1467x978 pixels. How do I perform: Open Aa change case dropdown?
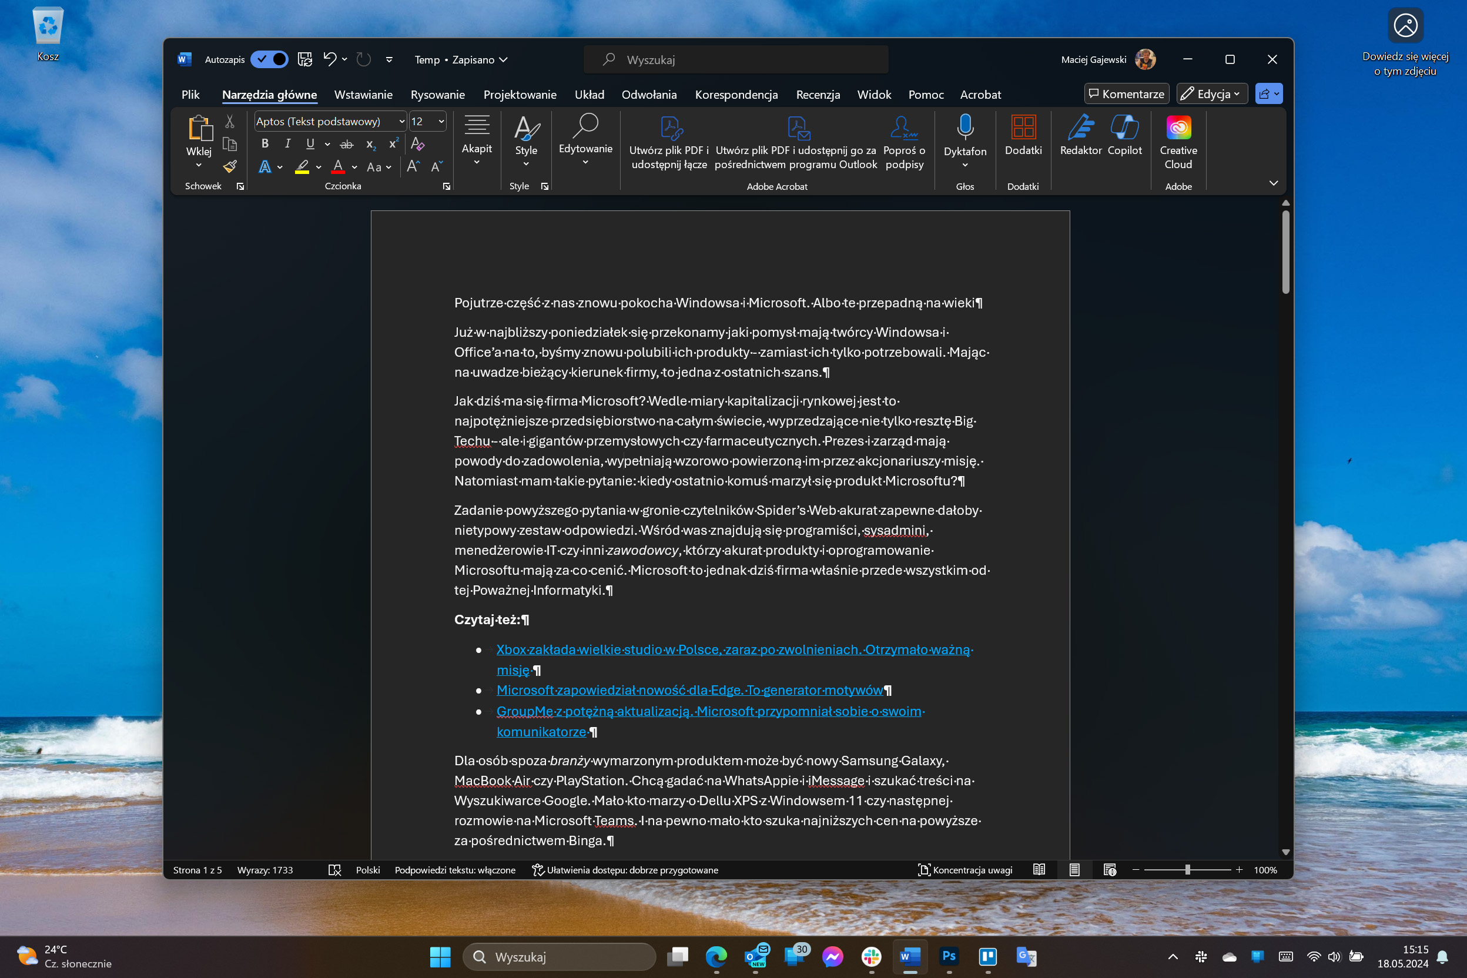pyautogui.click(x=379, y=167)
